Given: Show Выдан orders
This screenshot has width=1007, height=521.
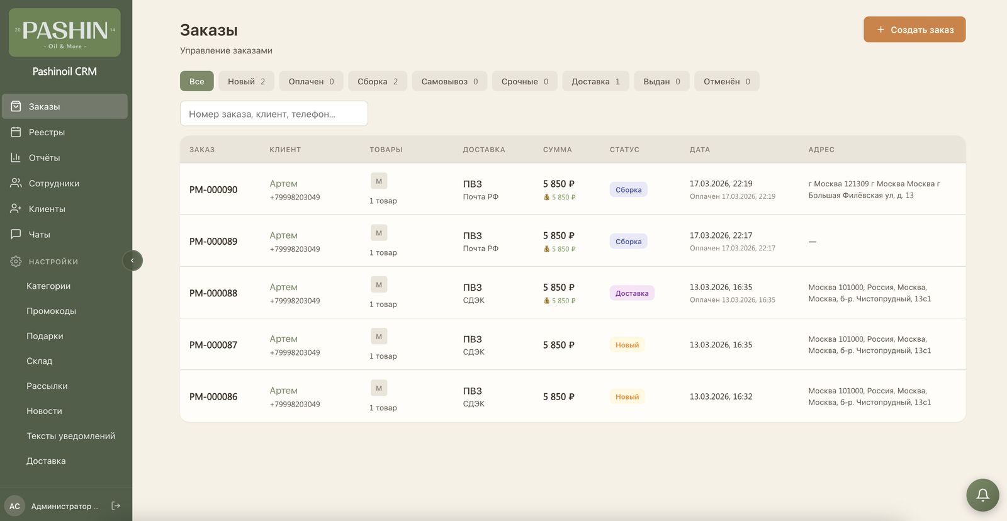Looking at the screenshot, I should pyautogui.click(x=661, y=81).
